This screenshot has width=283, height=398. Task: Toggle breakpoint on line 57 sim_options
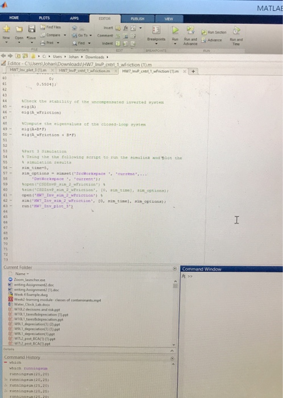click(11, 173)
